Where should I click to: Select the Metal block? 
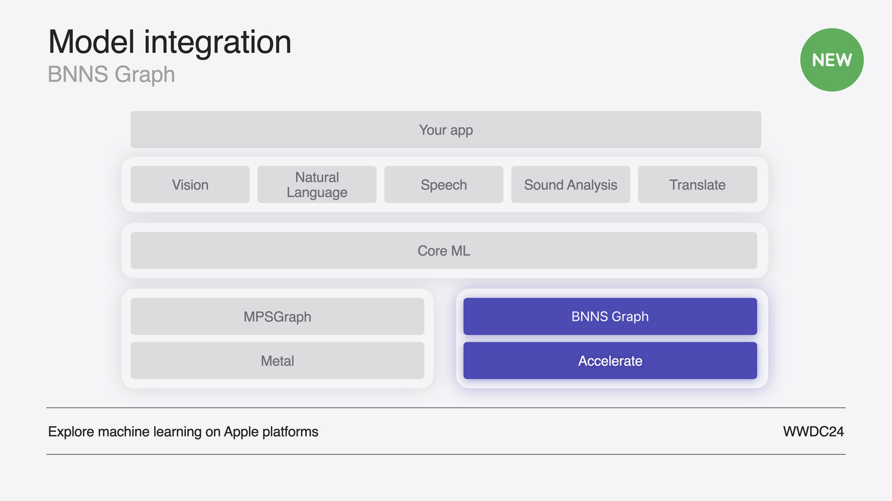pos(278,360)
